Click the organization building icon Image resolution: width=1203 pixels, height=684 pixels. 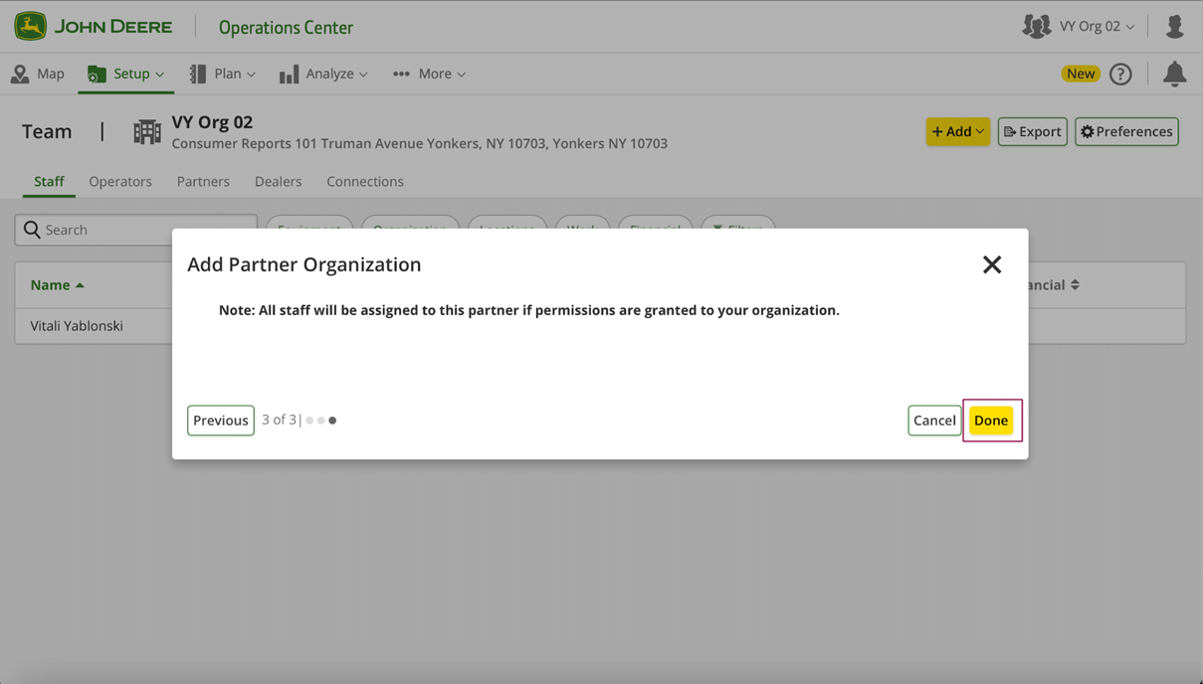pyautogui.click(x=147, y=132)
